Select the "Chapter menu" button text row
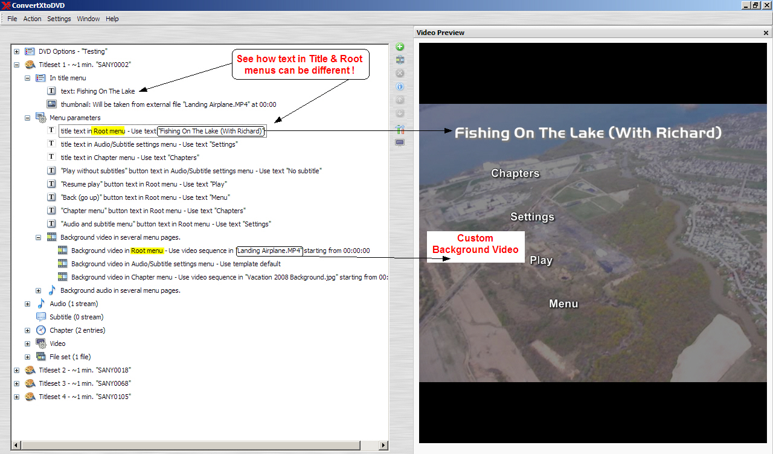This screenshot has height=454, width=773. click(153, 211)
